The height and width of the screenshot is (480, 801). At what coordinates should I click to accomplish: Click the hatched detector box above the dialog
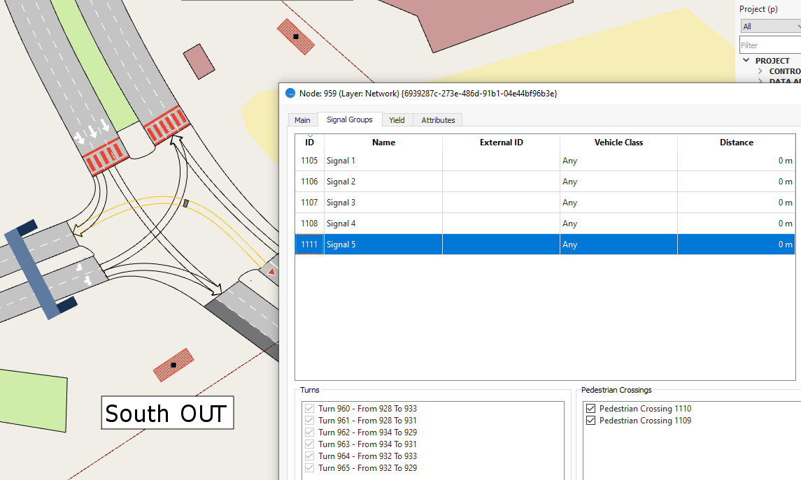pyautogui.click(x=295, y=36)
